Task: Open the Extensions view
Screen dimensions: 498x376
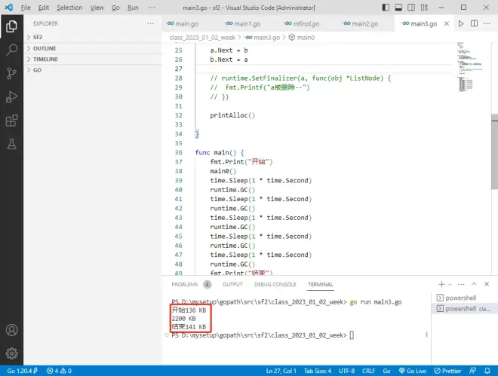Action: click(x=11, y=121)
